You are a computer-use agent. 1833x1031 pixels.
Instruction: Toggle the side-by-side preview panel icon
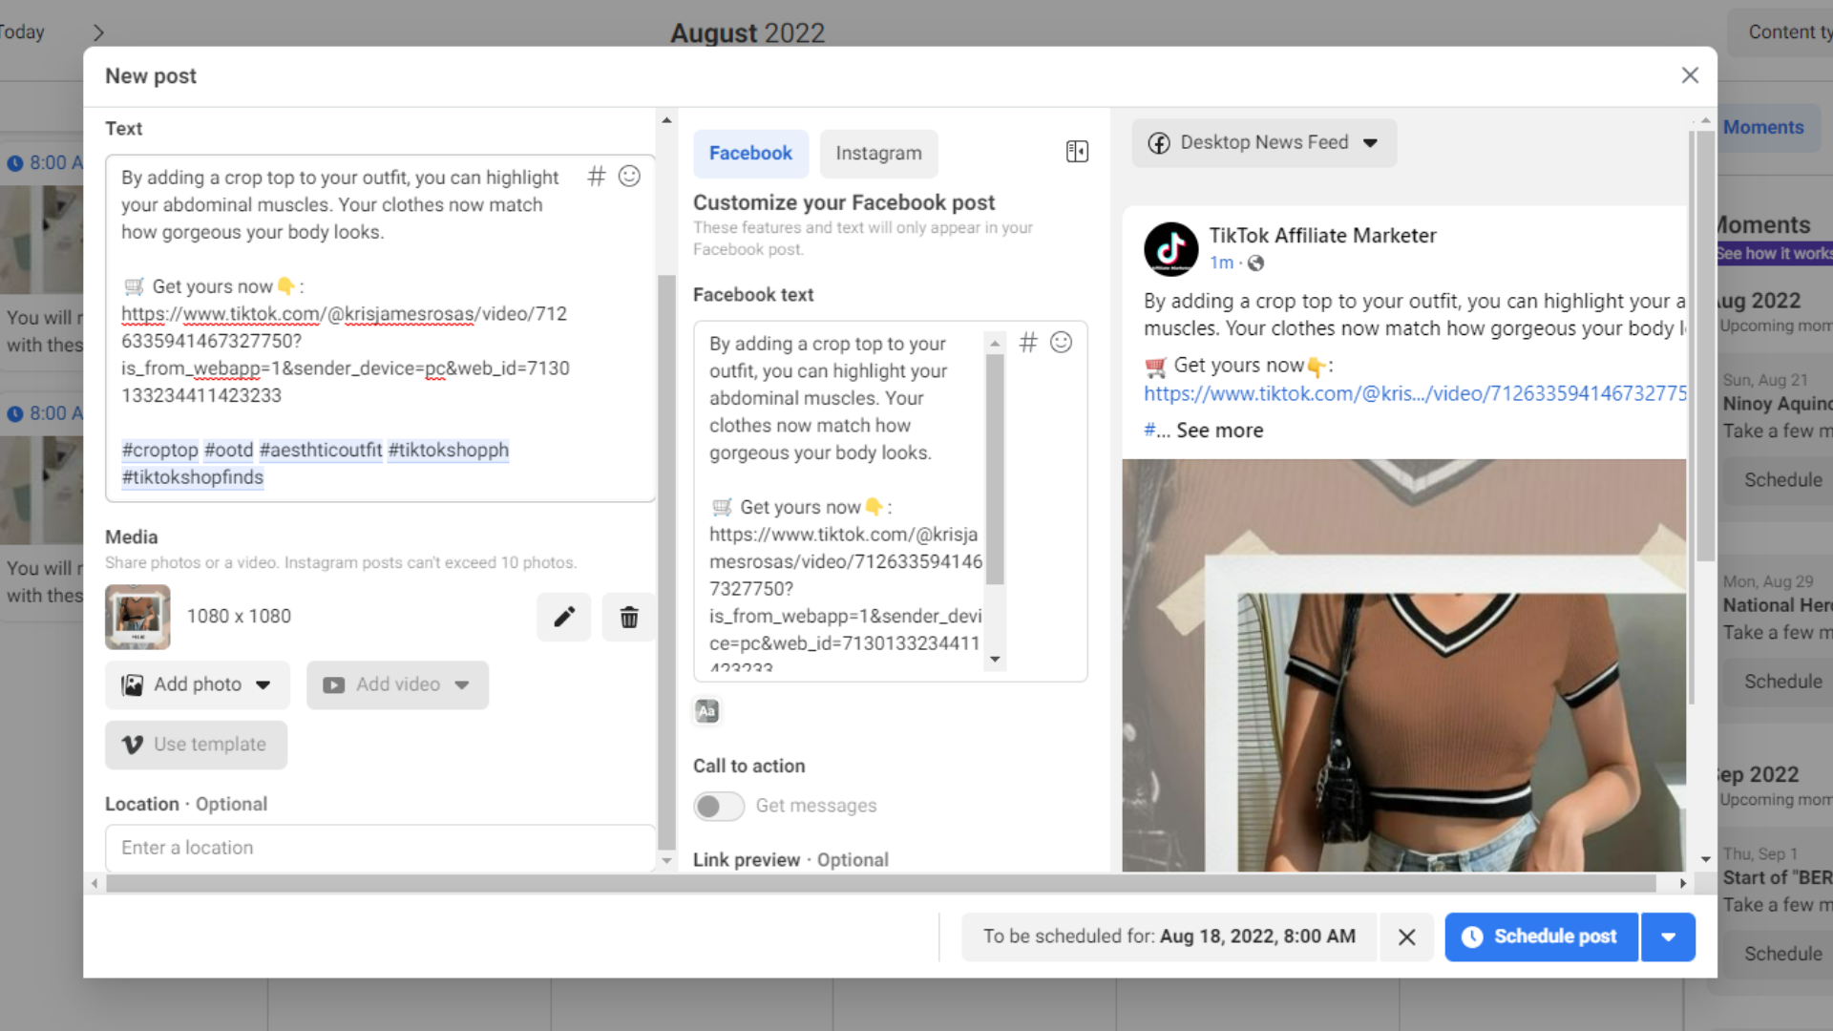point(1077,152)
